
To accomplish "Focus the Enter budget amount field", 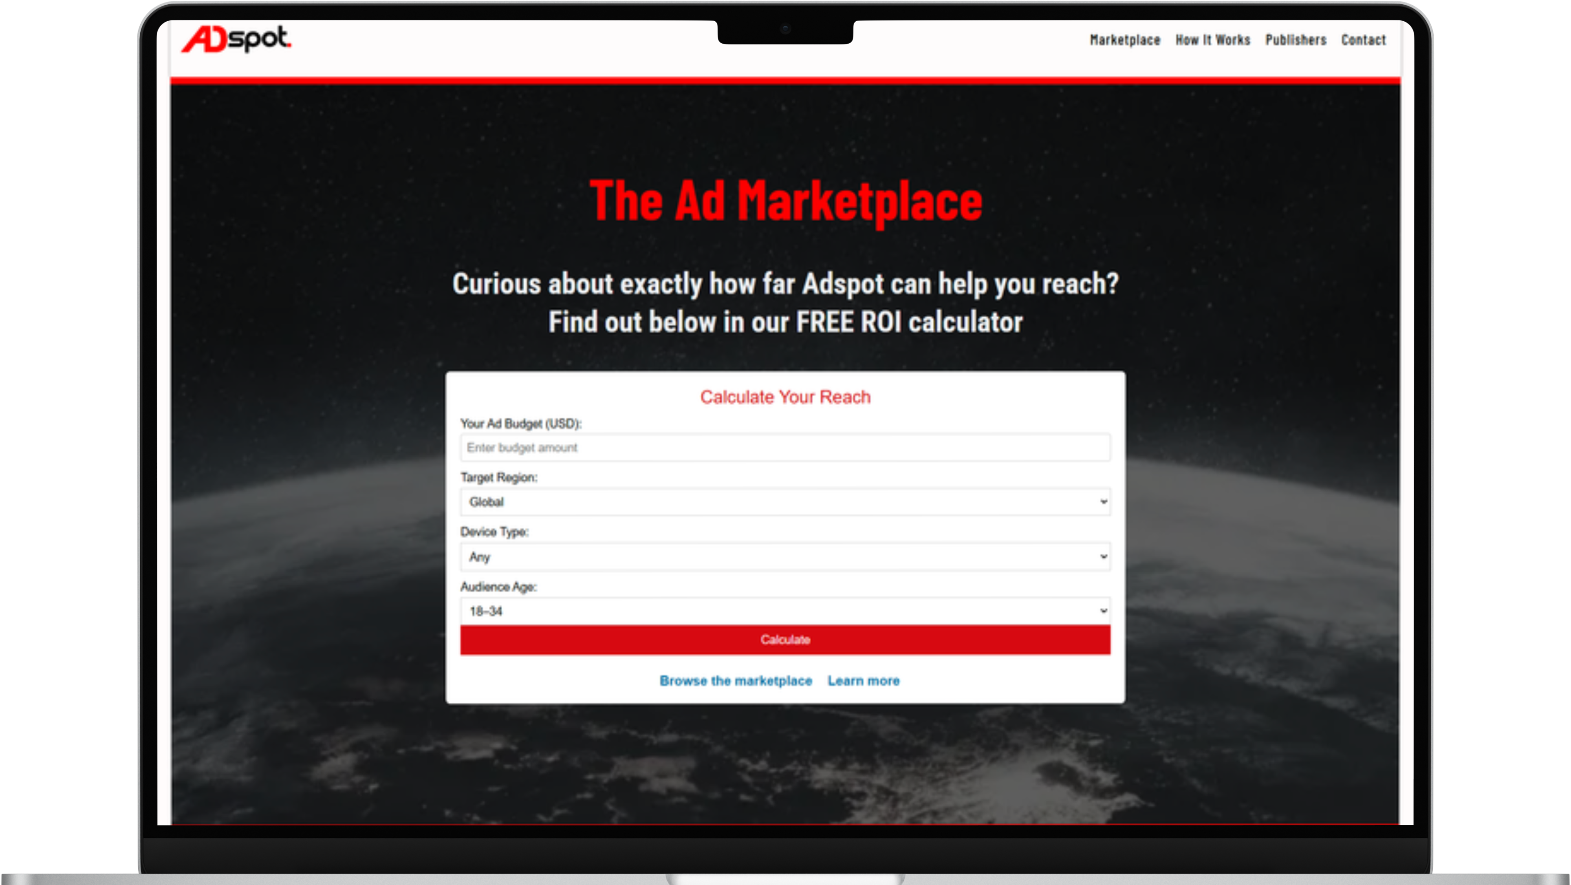I will pyautogui.click(x=784, y=447).
